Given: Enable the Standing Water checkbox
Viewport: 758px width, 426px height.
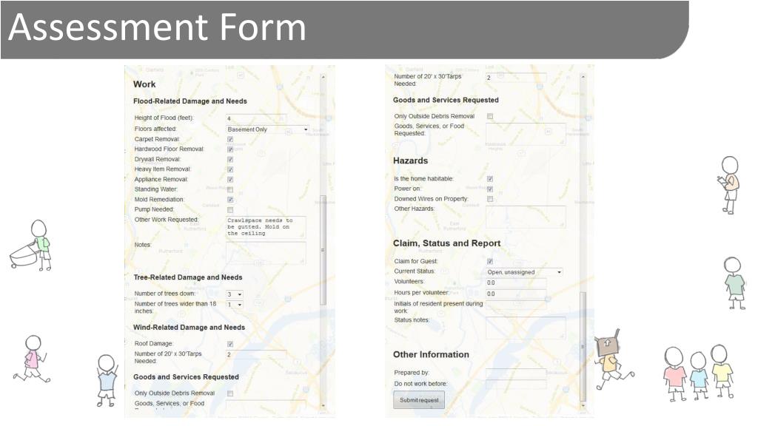Looking at the screenshot, I should pos(230,190).
